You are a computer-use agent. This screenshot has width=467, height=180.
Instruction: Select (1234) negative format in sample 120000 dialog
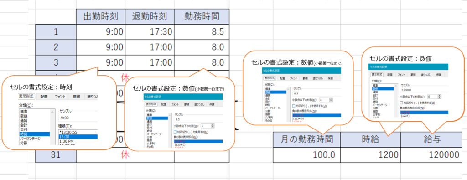pos(405,116)
